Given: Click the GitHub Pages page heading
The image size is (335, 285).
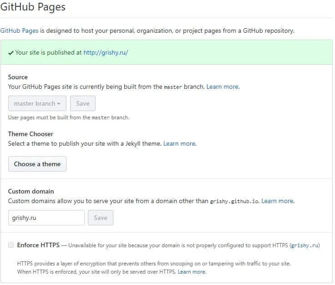Looking at the screenshot, I should (33, 7).
